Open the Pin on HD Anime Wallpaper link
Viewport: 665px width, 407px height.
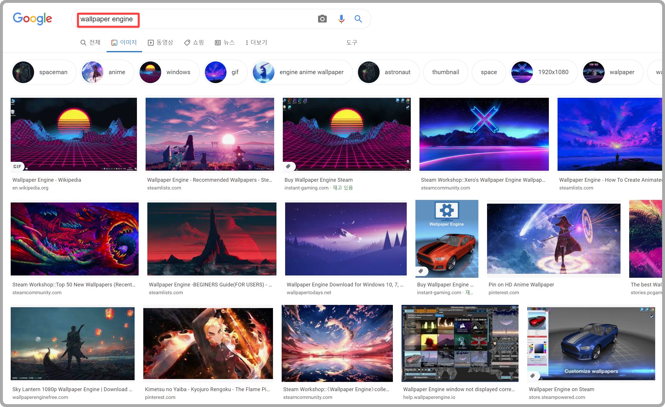521,285
